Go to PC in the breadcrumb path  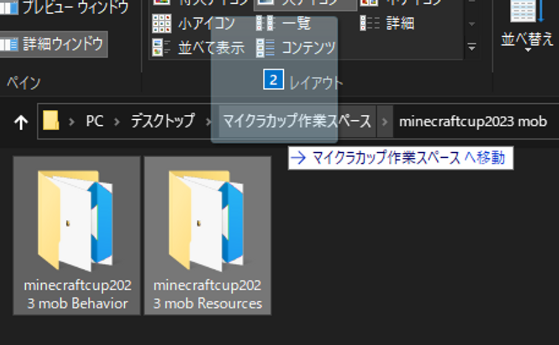[94, 122]
